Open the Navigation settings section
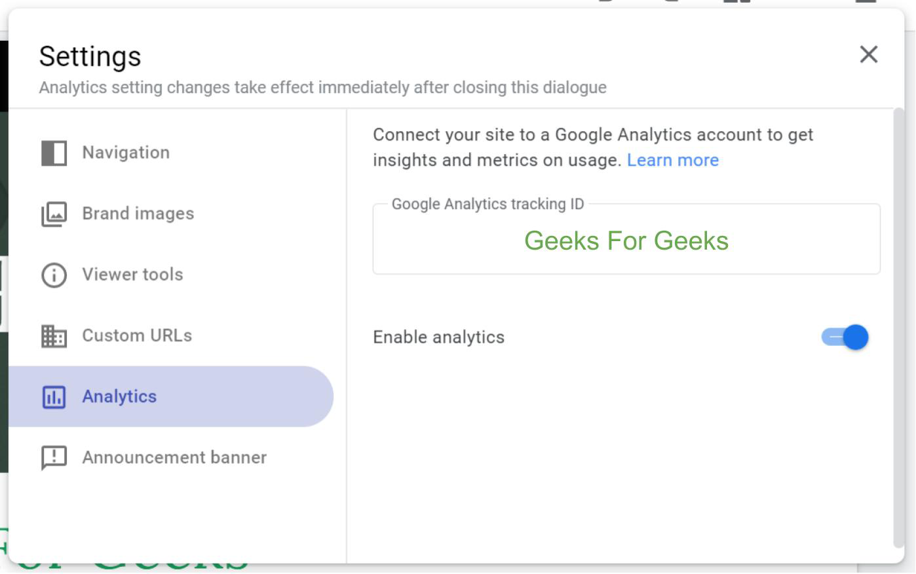The image size is (916, 574). [x=126, y=153]
